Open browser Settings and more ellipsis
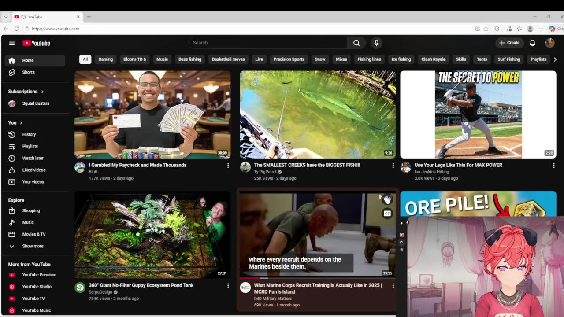This screenshot has width=564, height=317. tap(541, 29)
